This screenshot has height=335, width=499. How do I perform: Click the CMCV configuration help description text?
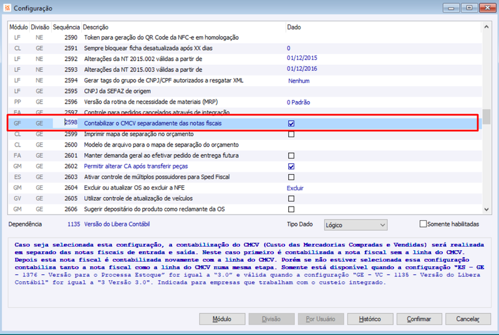(x=249, y=264)
